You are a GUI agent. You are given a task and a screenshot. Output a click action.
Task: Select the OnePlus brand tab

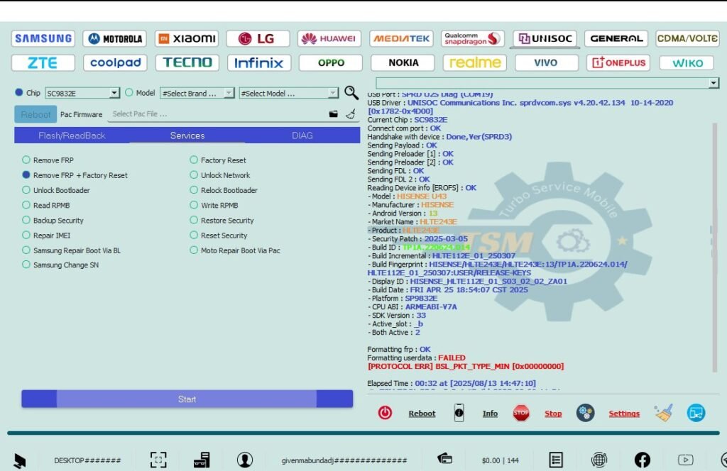[618, 62]
